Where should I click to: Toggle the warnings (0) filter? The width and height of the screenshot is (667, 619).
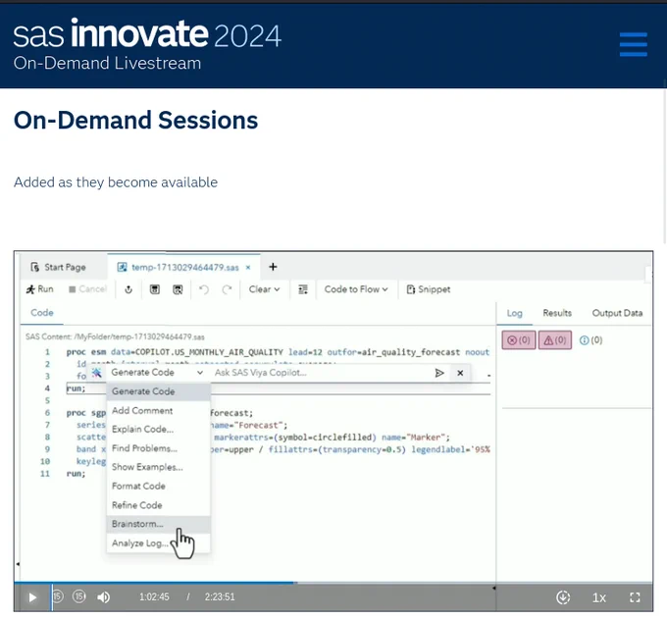point(555,340)
